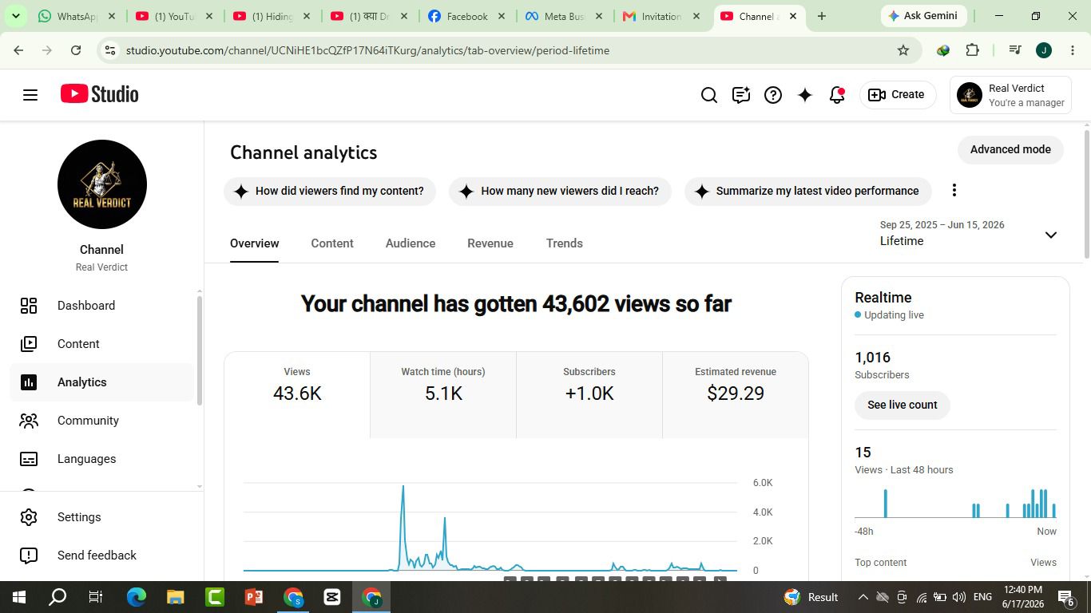This screenshot has height=613, width=1091.
Task: Switch to the WhatsApp browser tab
Action: 77,16
